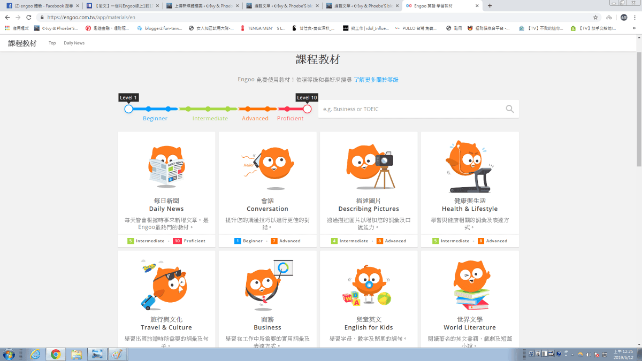Switch to the Engoo 英語學習教材 tab
The height and width of the screenshot is (361, 642).
[x=443, y=6]
